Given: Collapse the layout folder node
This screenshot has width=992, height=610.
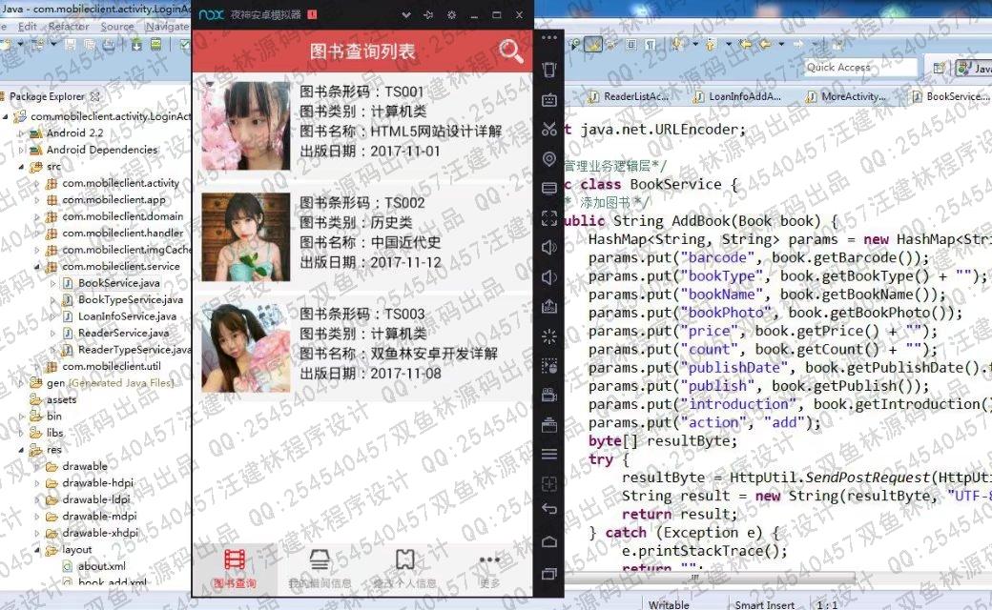Looking at the screenshot, I should [36, 550].
